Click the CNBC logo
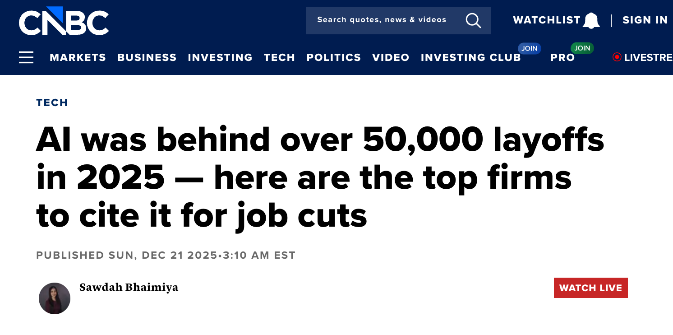Viewport: 673px width, 335px height. 64,21
